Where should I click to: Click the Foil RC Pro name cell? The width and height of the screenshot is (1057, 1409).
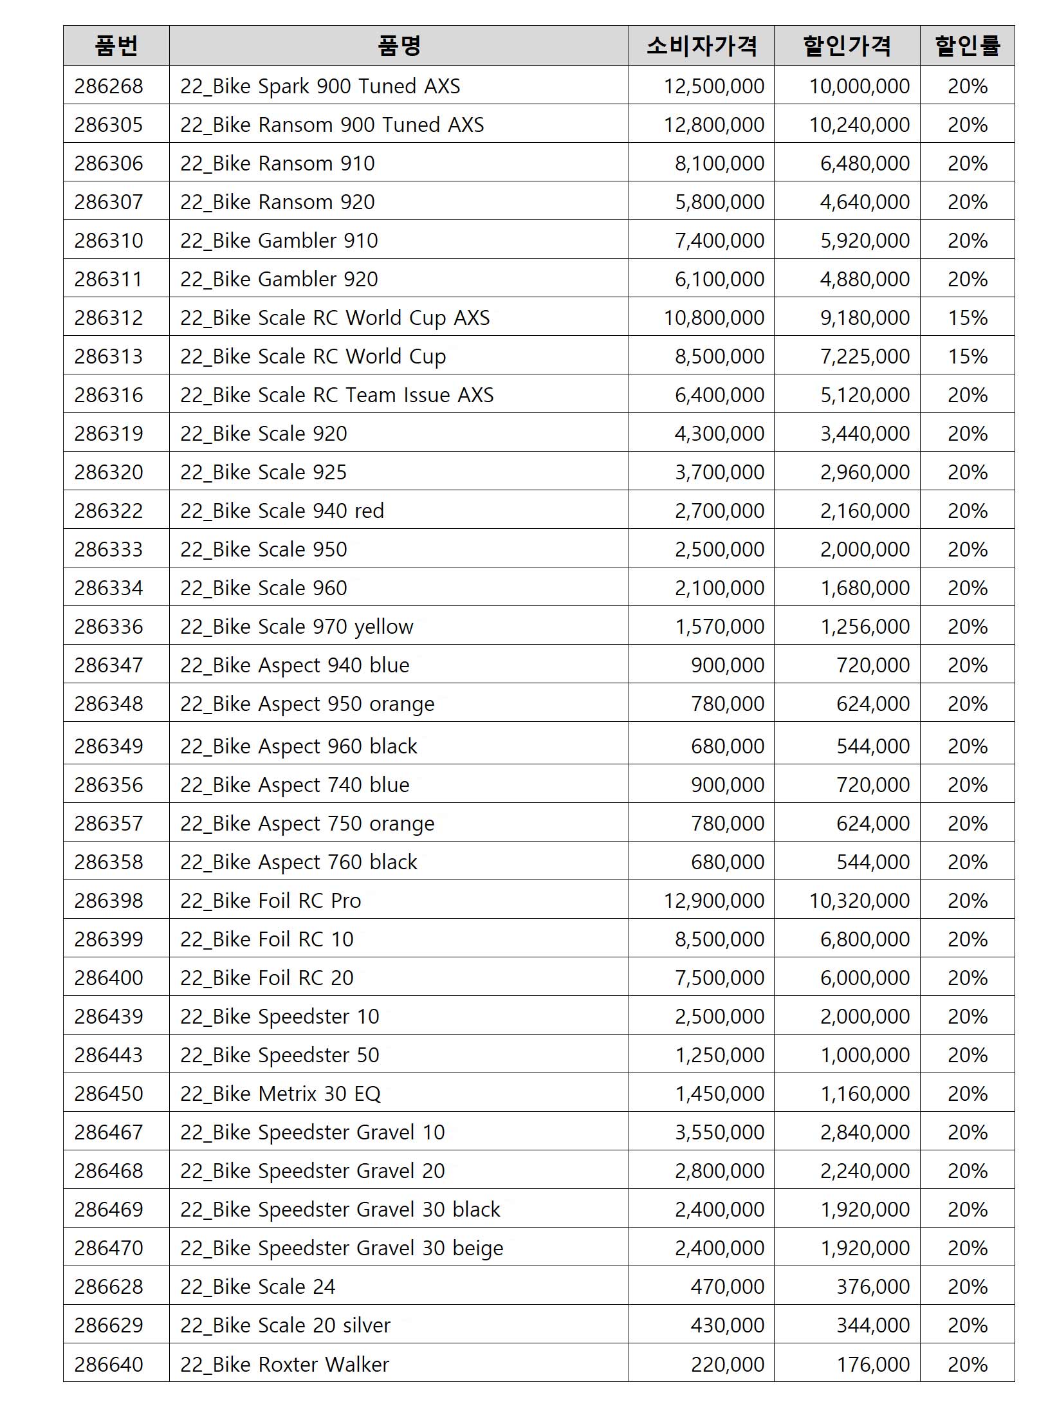tap(271, 901)
